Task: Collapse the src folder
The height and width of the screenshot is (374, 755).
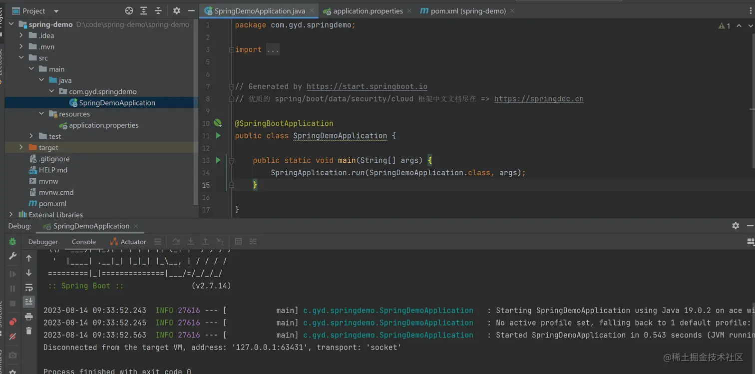Action: [21, 58]
